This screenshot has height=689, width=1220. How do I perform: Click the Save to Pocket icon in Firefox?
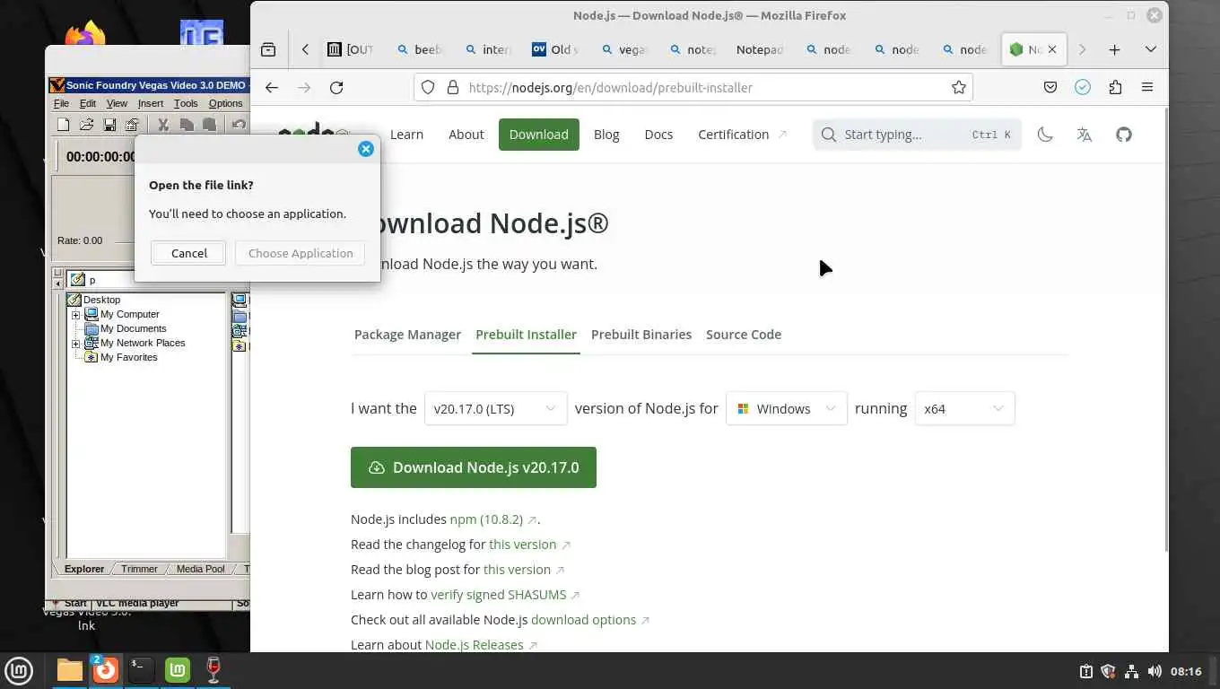pyautogui.click(x=1050, y=87)
